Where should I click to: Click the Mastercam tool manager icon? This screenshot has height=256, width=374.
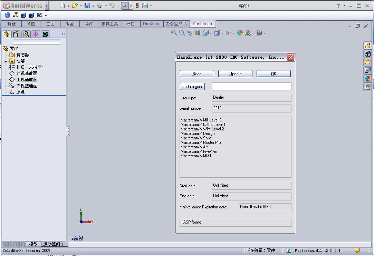(x=16, y=15)
